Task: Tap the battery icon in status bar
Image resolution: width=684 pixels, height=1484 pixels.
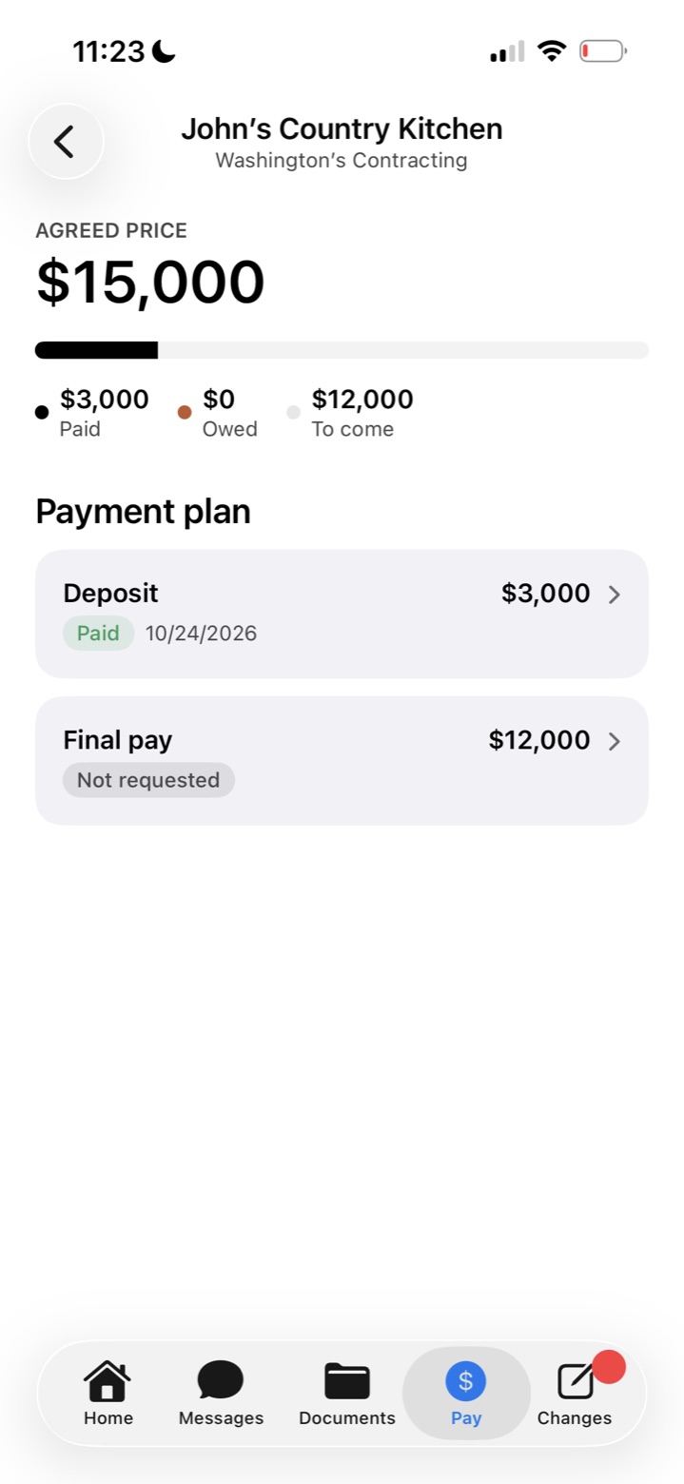Action: 603,50
